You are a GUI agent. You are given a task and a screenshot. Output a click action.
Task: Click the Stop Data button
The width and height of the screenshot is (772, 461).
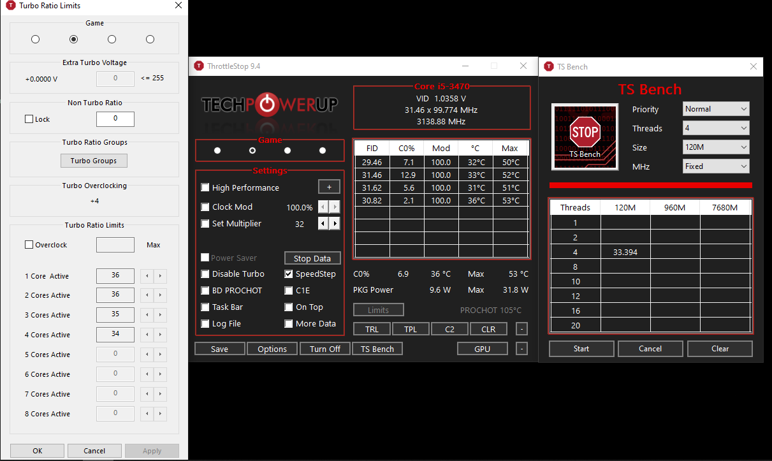[x=312, y=258]
